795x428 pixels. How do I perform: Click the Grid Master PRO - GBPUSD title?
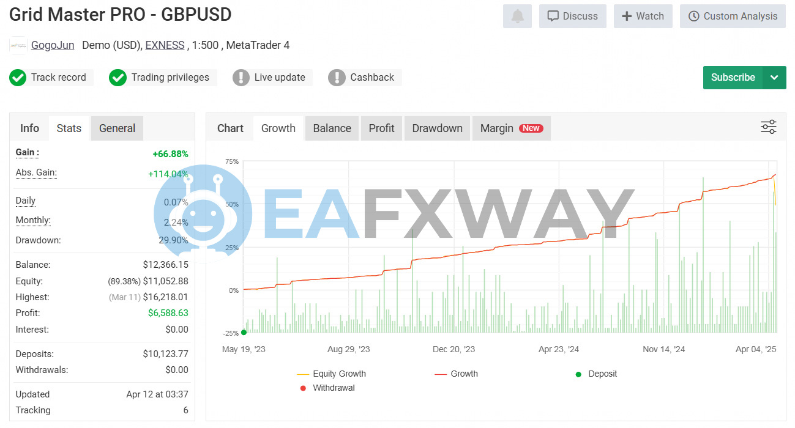pos(121,15)
